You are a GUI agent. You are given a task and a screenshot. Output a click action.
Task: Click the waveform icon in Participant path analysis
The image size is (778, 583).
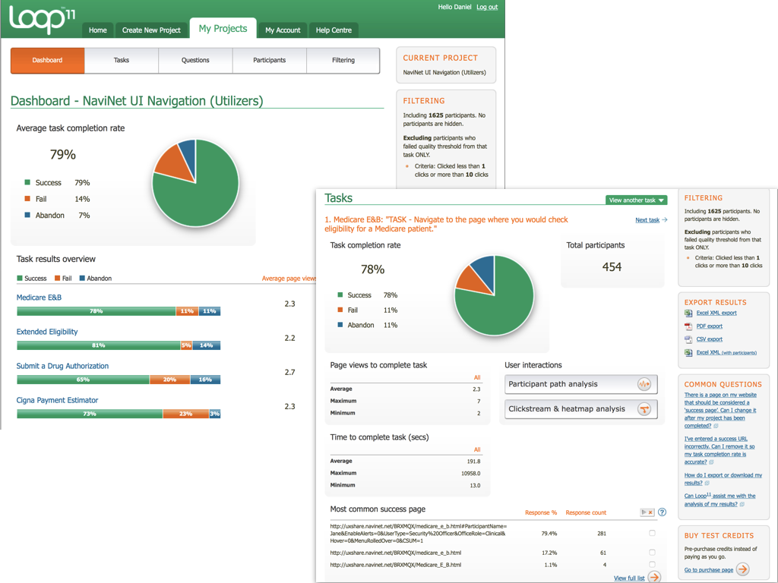[644, 384]
